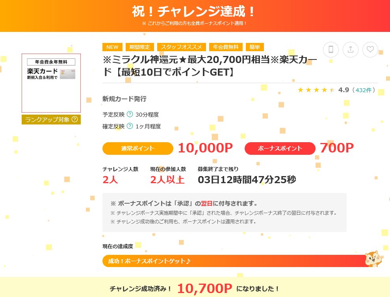Add to favorites with heart icon

pos(370,50)
